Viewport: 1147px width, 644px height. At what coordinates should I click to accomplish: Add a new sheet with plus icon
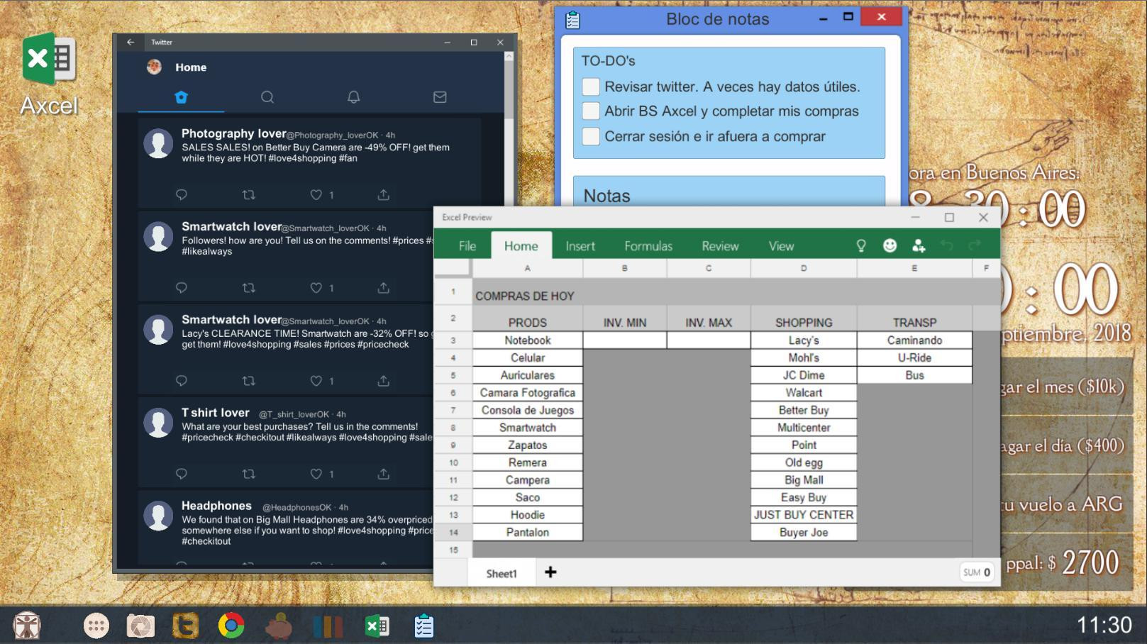coord(550,572)
